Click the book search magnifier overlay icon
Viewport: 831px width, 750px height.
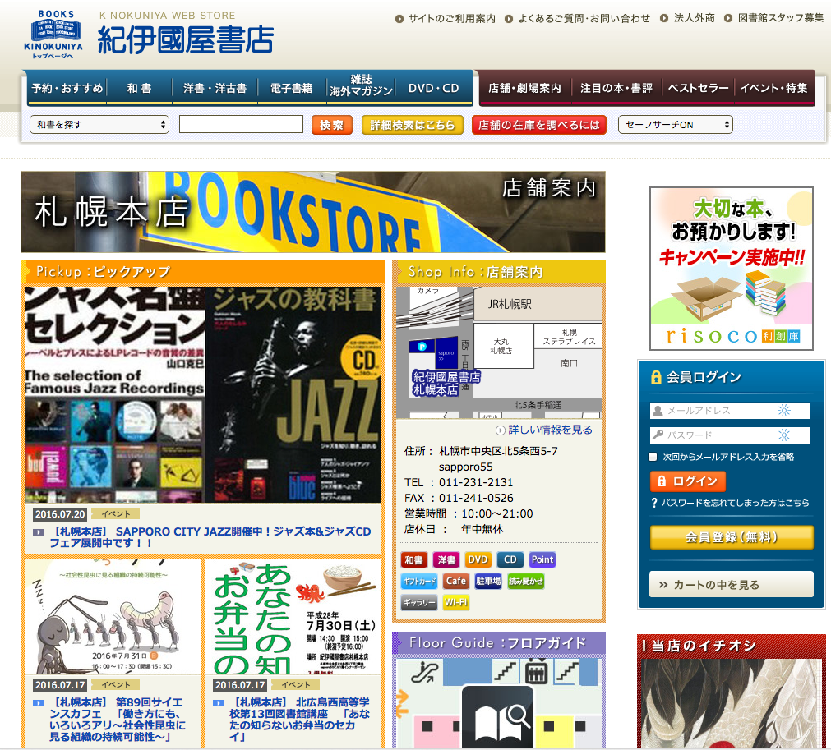pos(497,718)
